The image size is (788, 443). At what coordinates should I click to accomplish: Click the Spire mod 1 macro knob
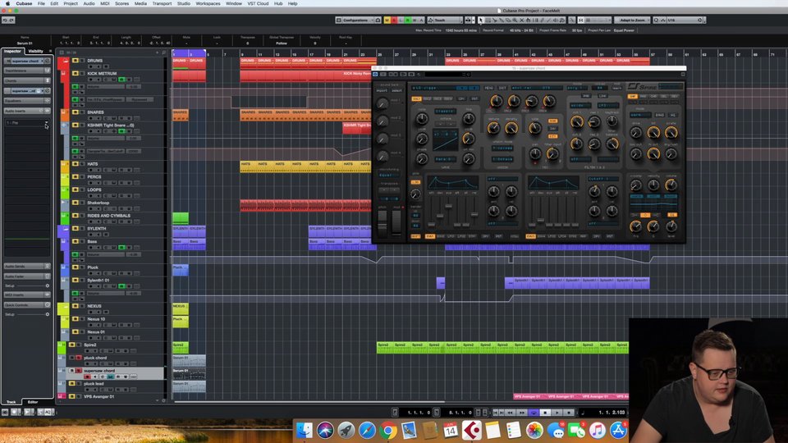click(x=382, y=103)
